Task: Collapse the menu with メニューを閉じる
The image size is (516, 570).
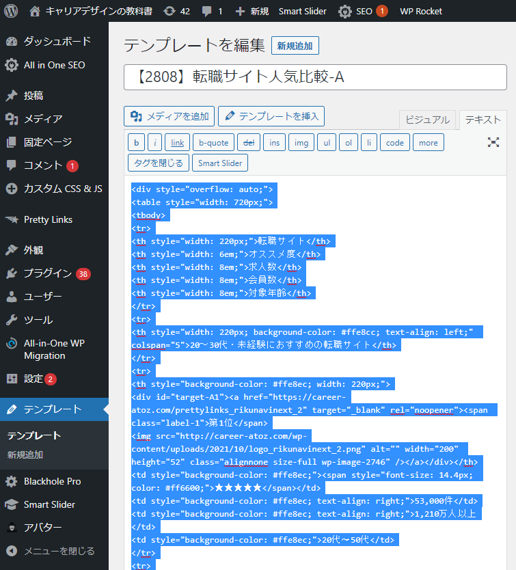Action: (59, 551)
